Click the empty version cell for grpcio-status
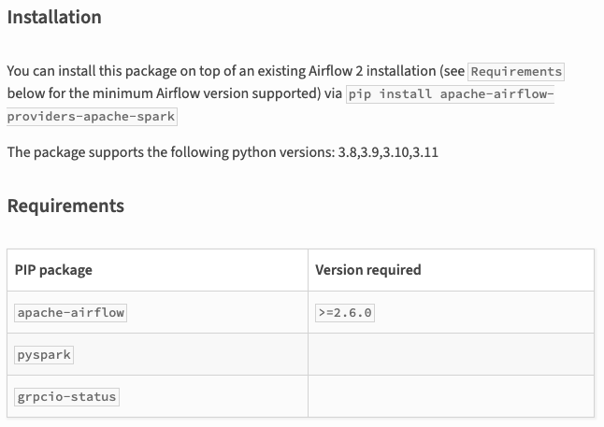604x427 pixels. pos(451,396)
